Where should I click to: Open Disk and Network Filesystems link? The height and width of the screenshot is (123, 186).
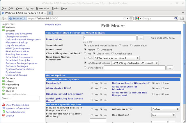point(23,39)
